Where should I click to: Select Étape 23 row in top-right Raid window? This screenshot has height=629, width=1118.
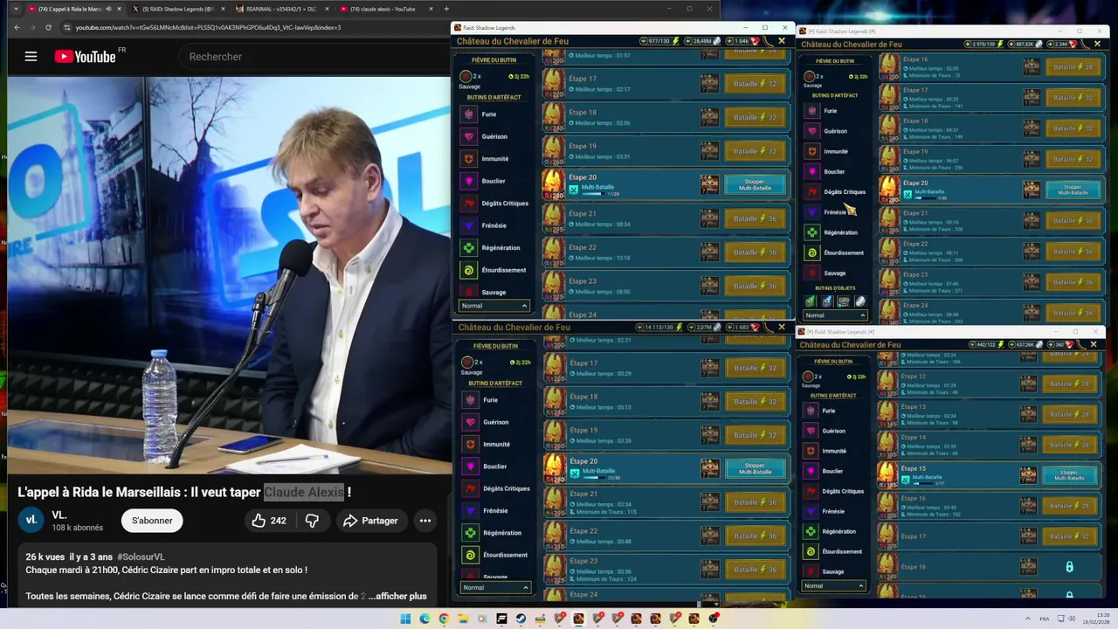click(990, 281)
